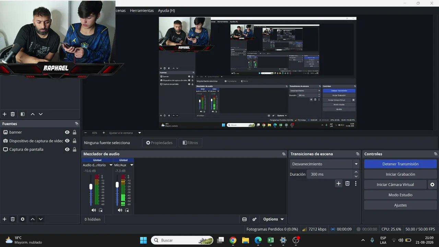The height and width of the screenshot is (247, 439).
Task: Pop out the Mezclador de audio dock
Action: pyautogui.click(x=284, y=154)
